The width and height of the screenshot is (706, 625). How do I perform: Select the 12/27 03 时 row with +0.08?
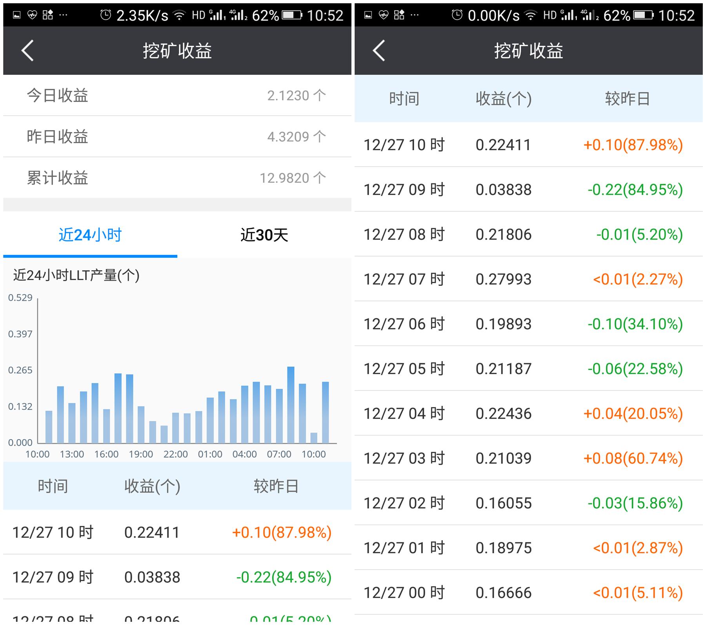[x=528, y=458]
